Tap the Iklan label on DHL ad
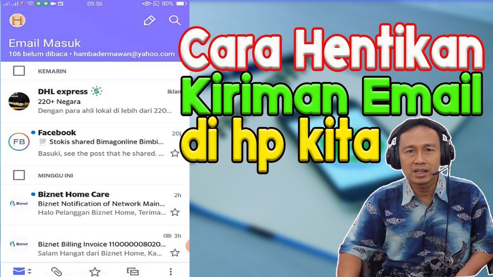 pos(174,92)
